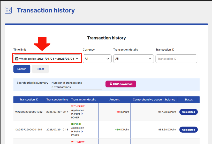
Task: Click the Completed status for the -40 withdrawal
Action: [188, 112]
